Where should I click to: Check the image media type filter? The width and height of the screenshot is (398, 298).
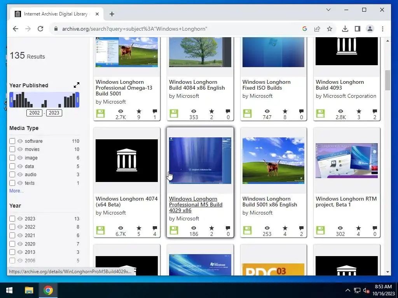click(x=12, y=158)
